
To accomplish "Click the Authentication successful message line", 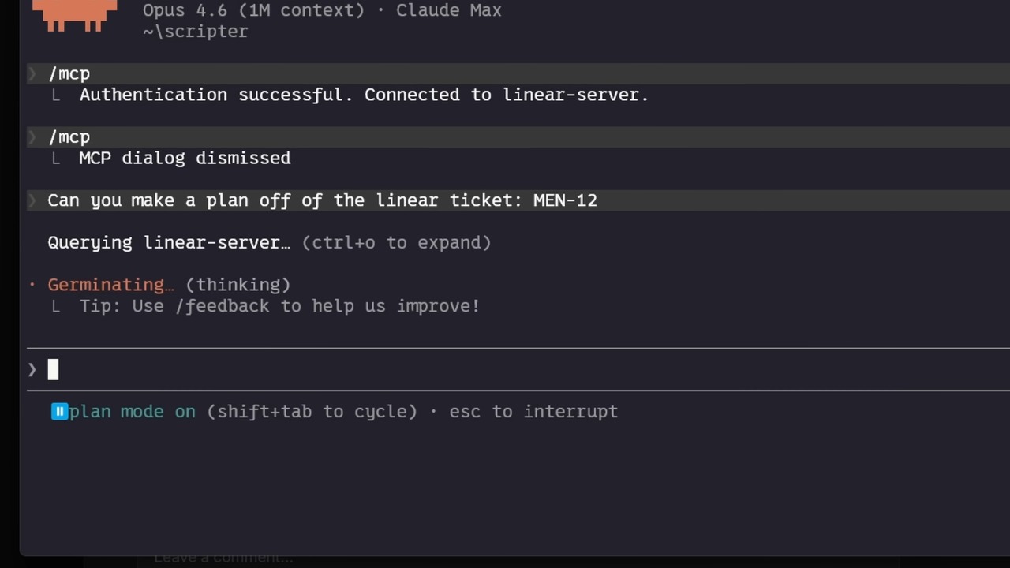I will [364, 95].
